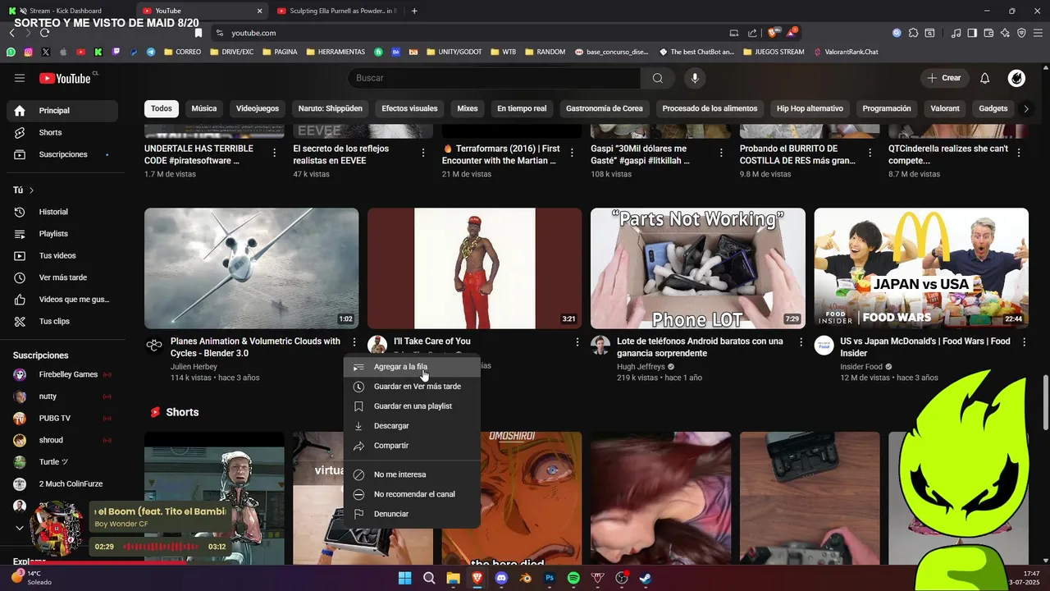The height and width of the screenshot is (591, 1050).
Task: Choose No me interesa
Action: 412,474
